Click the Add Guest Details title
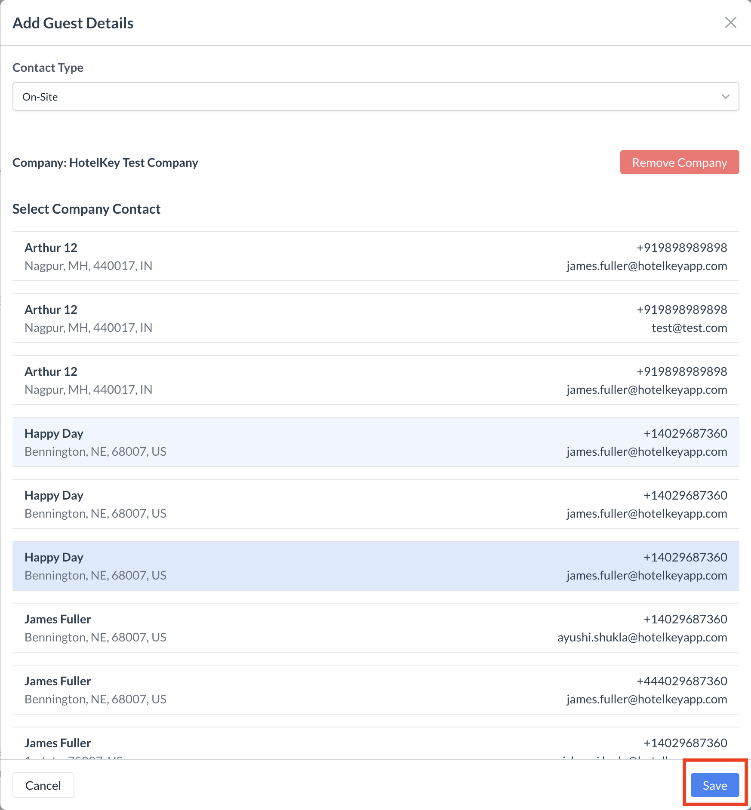Screen dimensions: 751x810 point(73,23)
